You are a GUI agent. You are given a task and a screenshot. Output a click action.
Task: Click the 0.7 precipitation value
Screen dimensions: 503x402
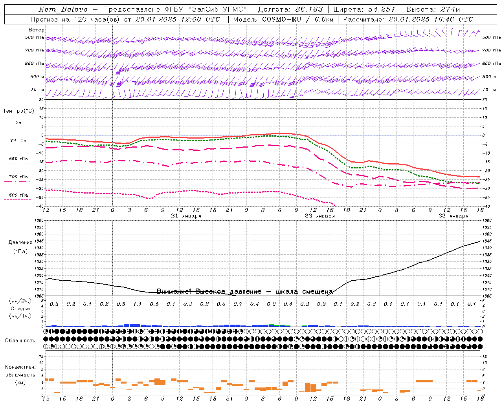[x=238, y=304]
